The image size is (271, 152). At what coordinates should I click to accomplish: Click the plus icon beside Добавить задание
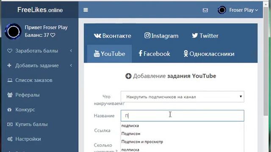click(x=9, y=65)
